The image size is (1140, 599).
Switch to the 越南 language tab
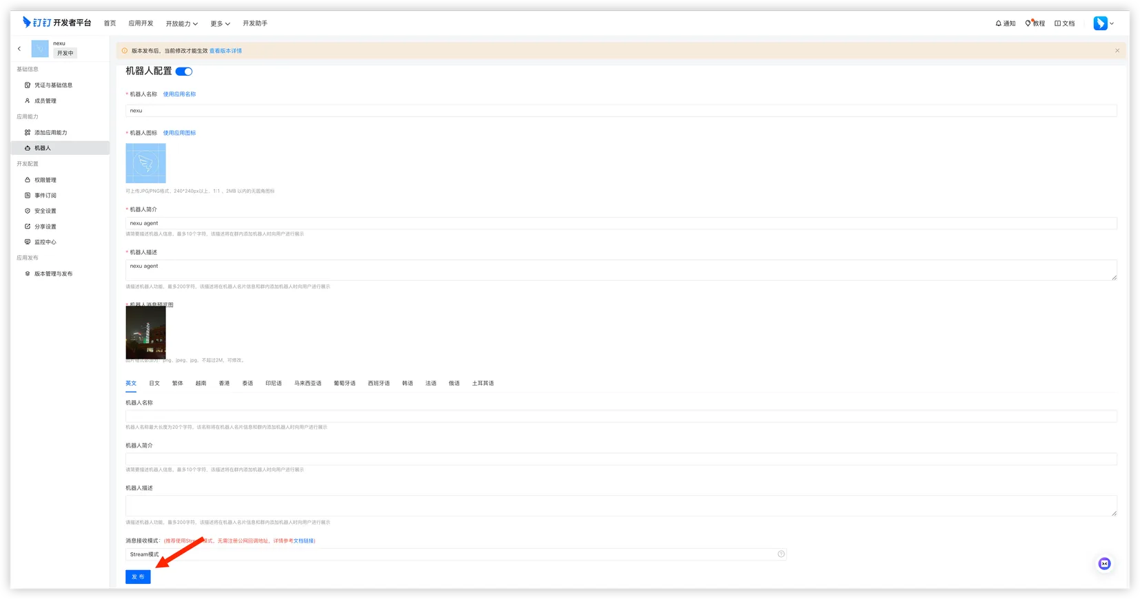click(201, 383)
